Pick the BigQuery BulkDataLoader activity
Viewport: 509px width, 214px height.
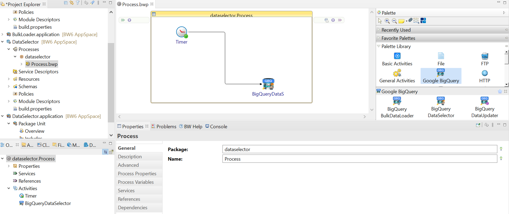(x=397, y=108)
